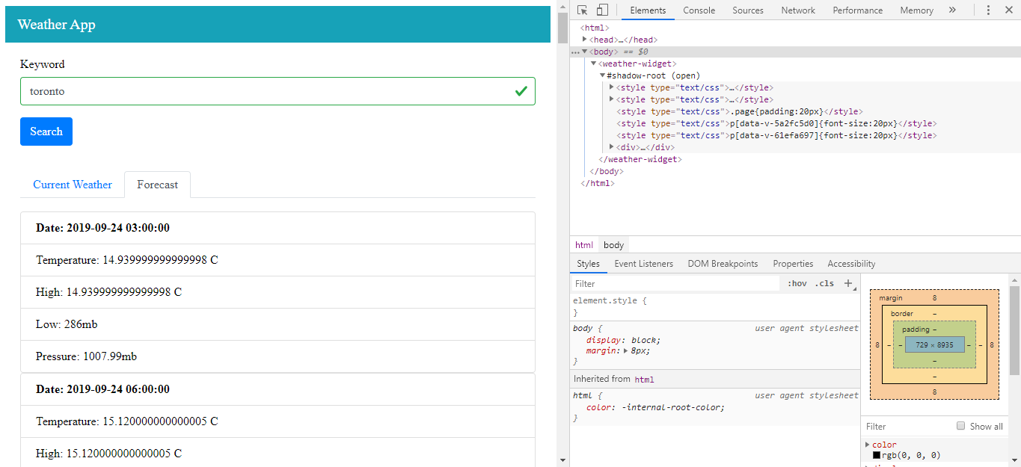Viewport: 1021px width, 467px height.
Task: Toggle the :hov element state button
Action: pyautogui.click(x=797, y=283)
